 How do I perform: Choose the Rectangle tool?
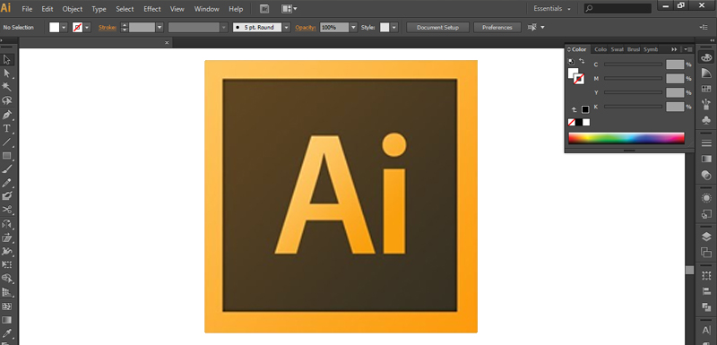(7, 156)
